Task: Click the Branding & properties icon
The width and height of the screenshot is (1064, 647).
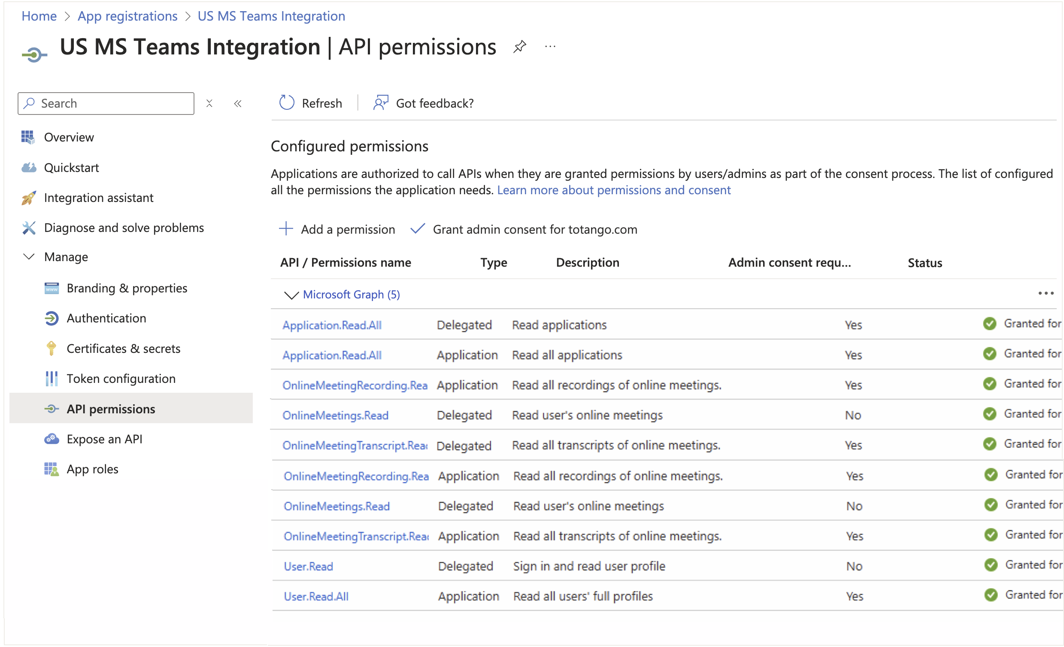Action: click(52, 288)
